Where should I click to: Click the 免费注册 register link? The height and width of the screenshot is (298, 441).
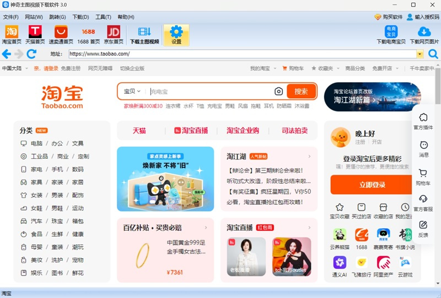[x=71, y=68]
